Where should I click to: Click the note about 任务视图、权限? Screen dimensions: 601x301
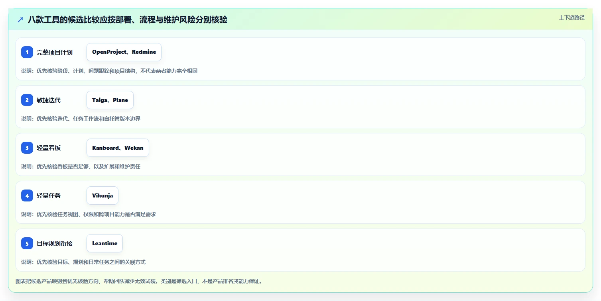(x=89, y=214)
